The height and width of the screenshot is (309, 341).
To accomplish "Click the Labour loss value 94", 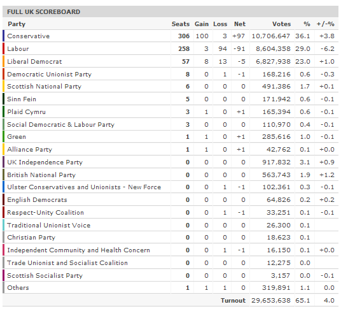I will (223, 49).
